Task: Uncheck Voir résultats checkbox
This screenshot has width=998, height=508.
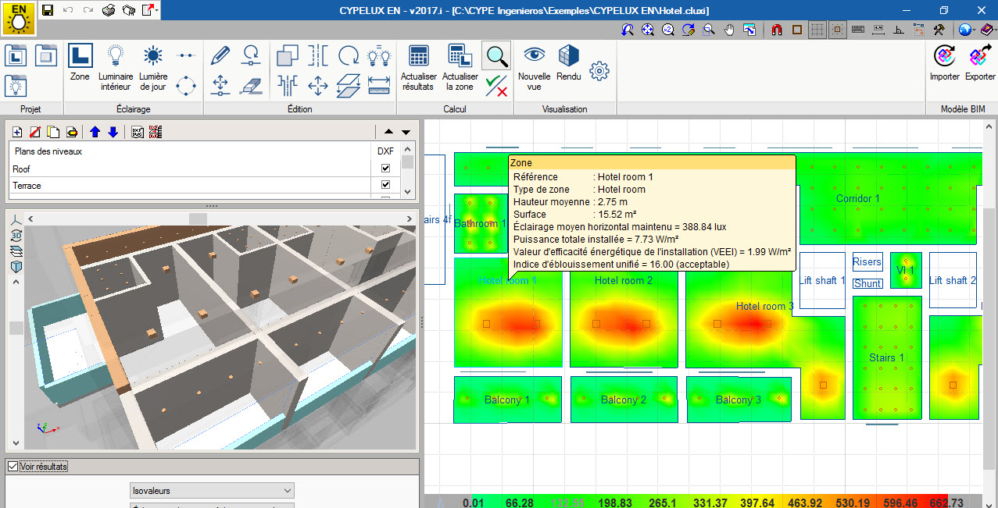Action: 12,467
